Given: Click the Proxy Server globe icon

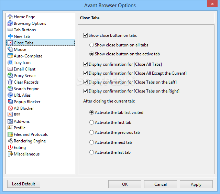Looking at the screenshot, I should [x=10, y=76].
